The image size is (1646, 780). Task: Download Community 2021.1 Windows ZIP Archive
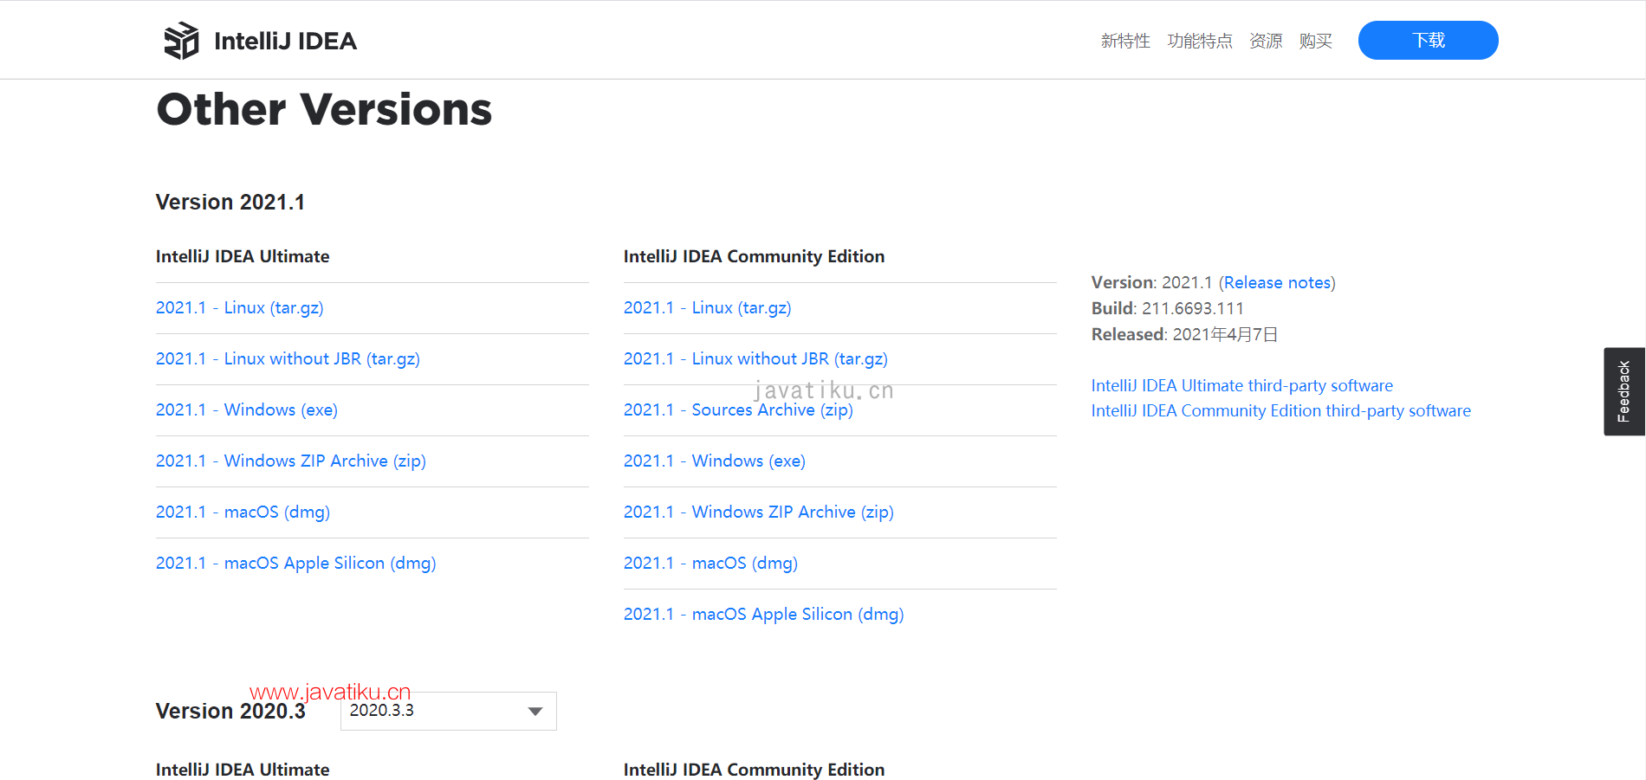point(759,512)
